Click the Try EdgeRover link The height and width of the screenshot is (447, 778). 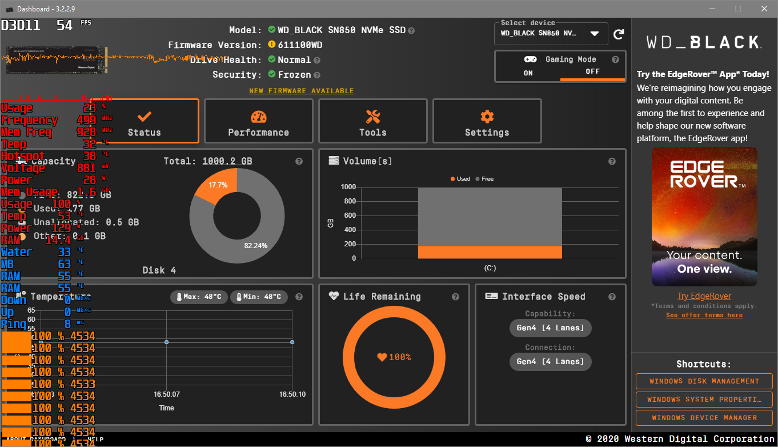coord(704,296)
